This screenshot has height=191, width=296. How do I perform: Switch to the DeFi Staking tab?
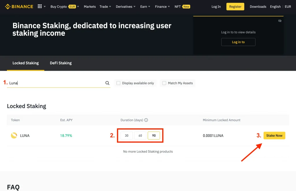tap(61, 63)
